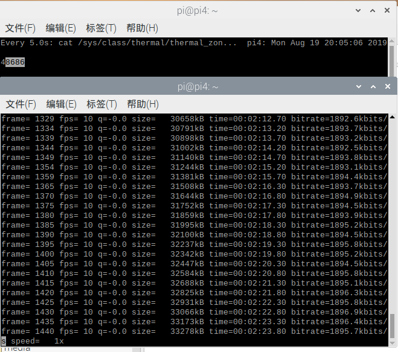Click the front terminal title 'pi@pi4: ~'

point(197,87)
